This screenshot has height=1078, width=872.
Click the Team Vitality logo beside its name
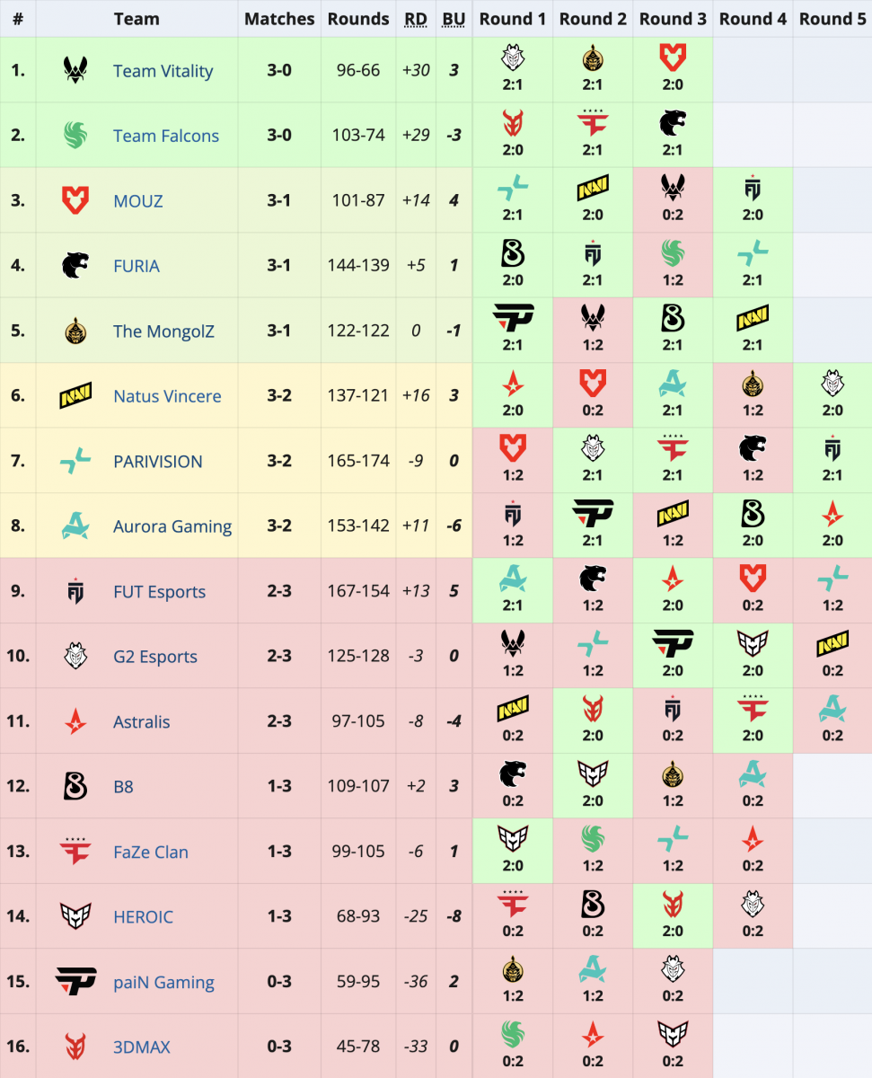tap(75, 70)
